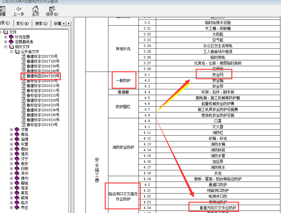
Task: Click the 聊城 book icon
Action: (x=17, y=183)
